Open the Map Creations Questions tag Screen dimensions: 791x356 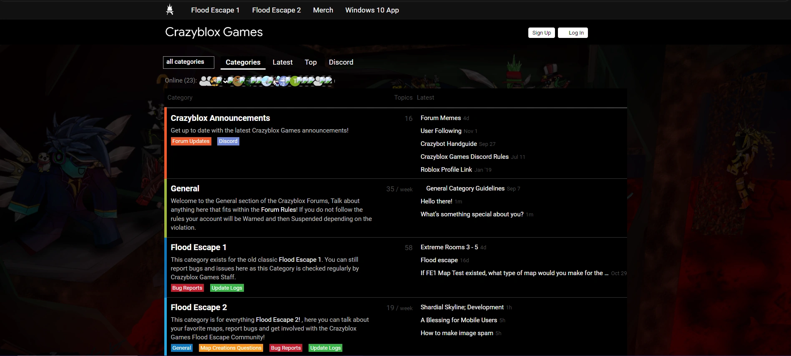(231, 348)
